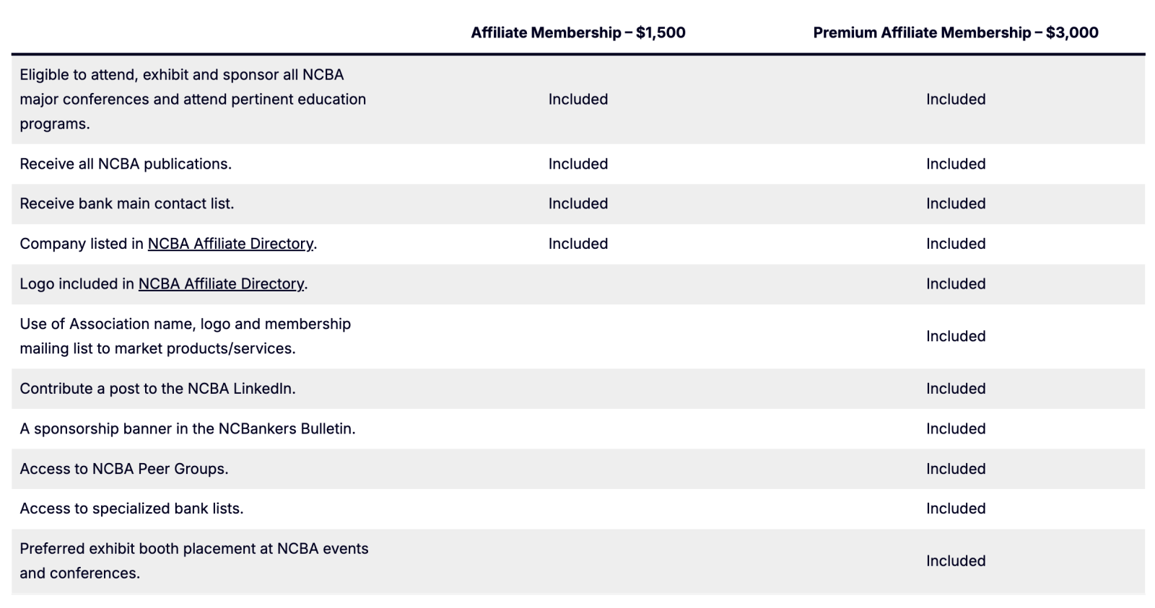Open NCBA Affiliate Directory link in Company listed row
The width and height of the screenshot is (1155, 608).
point(230,244)
